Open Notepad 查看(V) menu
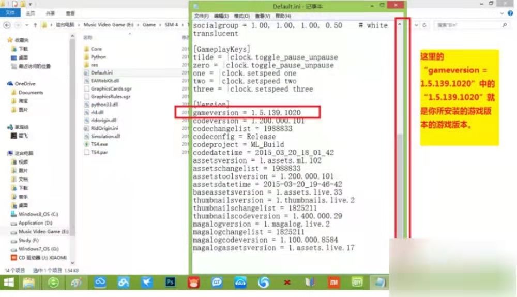The image size is (517, 297). coord(263,16)
